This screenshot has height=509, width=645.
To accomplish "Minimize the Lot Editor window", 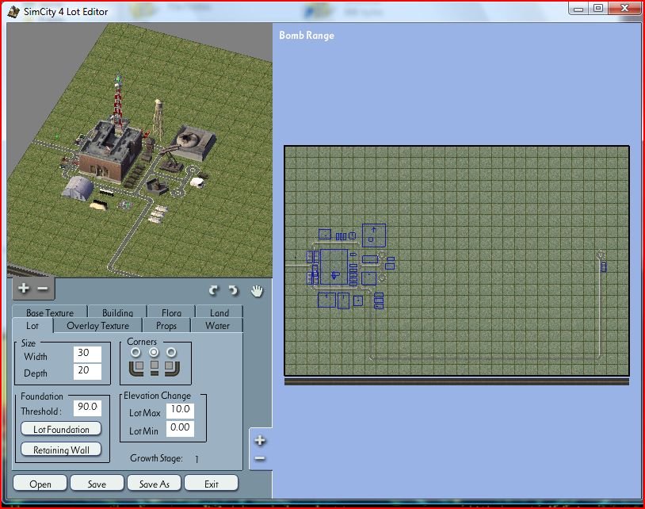I will [x=578, y=9].
